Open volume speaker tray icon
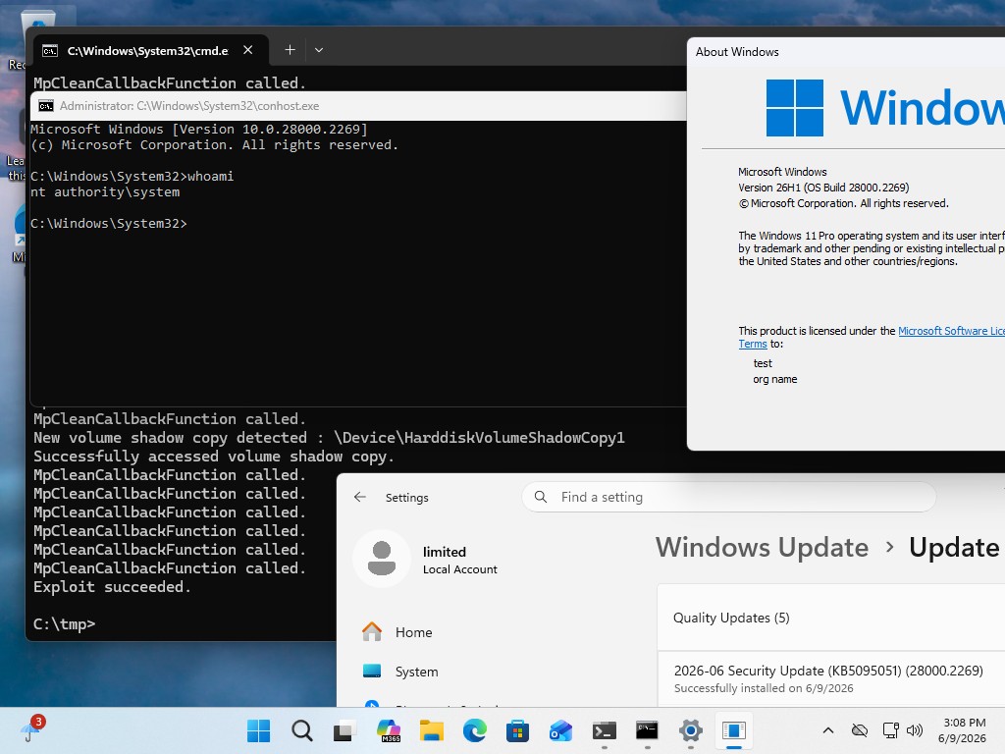 [x=914, y=730]
